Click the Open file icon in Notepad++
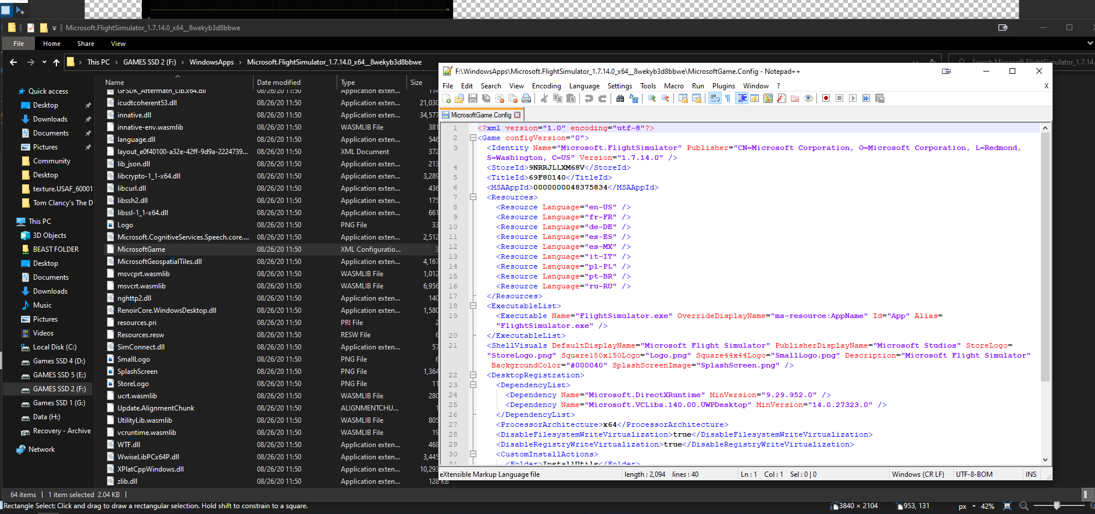Viewport: 1095px width, 514px height. [459, 98]
